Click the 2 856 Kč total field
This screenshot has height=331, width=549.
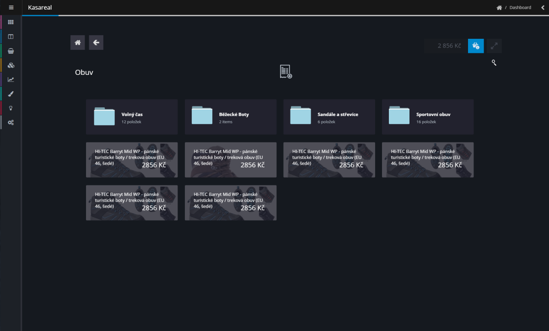[446, 46]
